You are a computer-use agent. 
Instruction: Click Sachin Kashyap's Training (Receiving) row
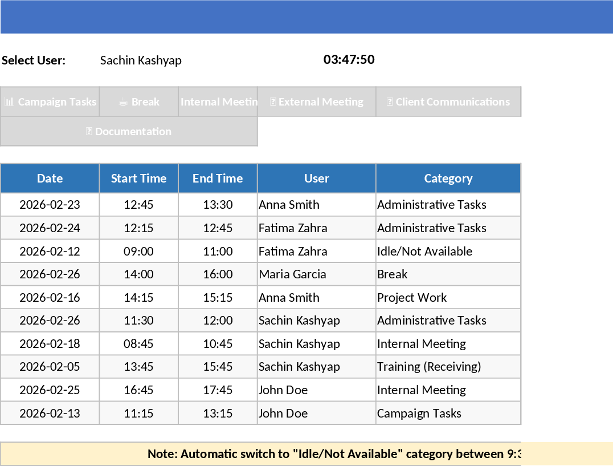(x=261, y=367)
